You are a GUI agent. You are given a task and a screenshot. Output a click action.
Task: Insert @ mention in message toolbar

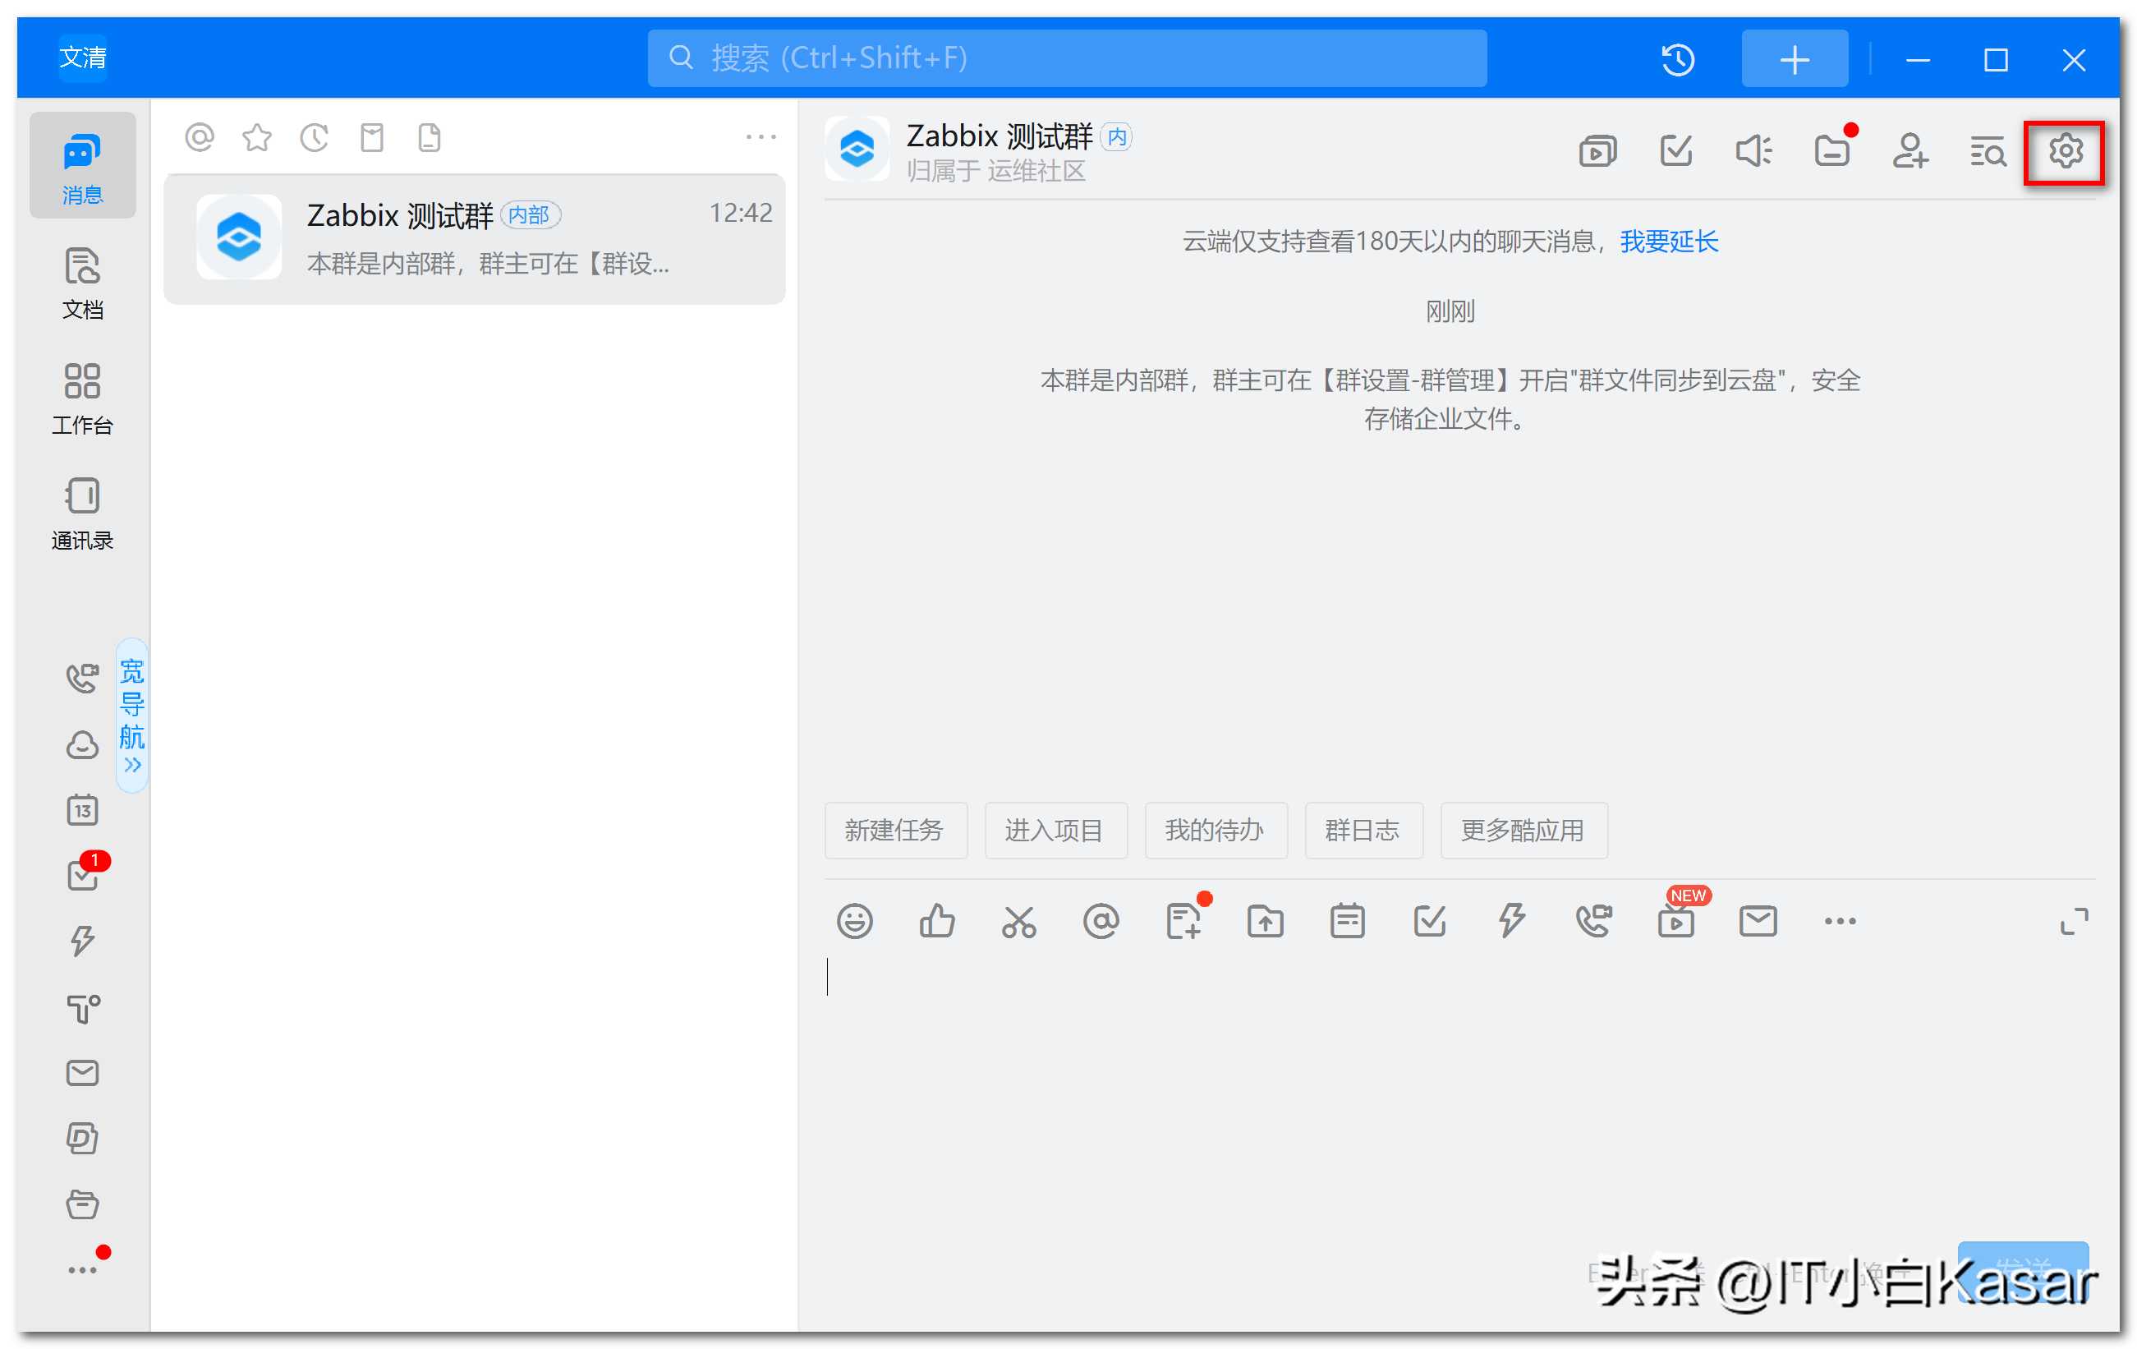pyautogui.click(x=1101, y=921)
